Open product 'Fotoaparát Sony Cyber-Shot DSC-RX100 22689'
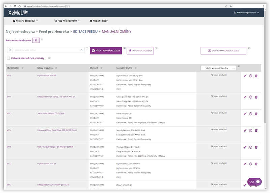Viewport: 270px width, 193px height. point(57,130)
